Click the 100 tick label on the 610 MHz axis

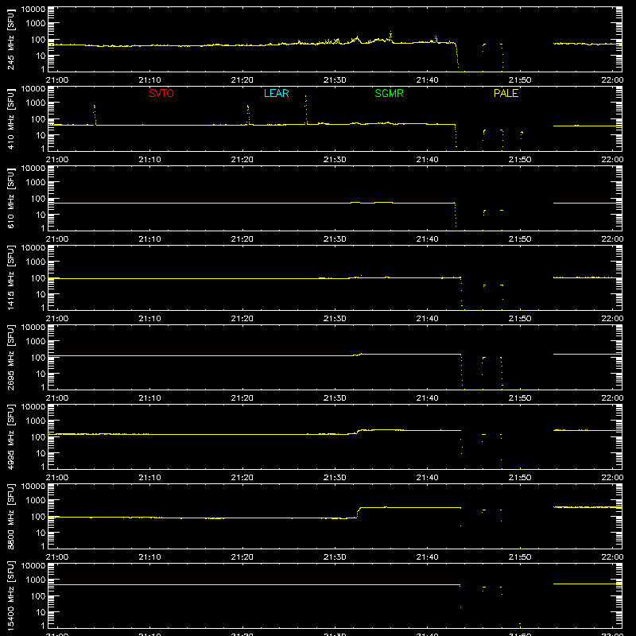(38, 199)
